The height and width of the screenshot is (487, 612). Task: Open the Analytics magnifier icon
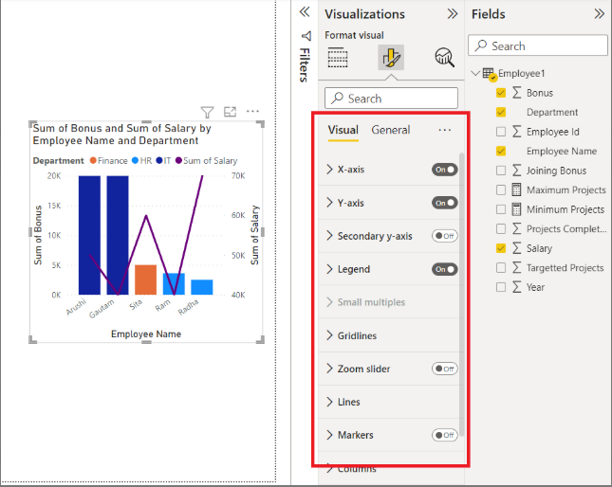click(x=444, y=58)
